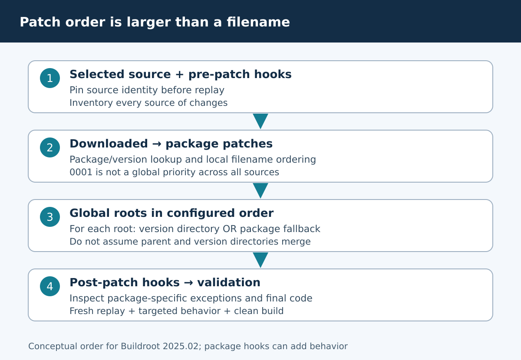Image resolution: width=521 pixels, height=360 pixels.
Task: Select "Package/version lookup and local filename ordering"
Action: coord(193,160)
